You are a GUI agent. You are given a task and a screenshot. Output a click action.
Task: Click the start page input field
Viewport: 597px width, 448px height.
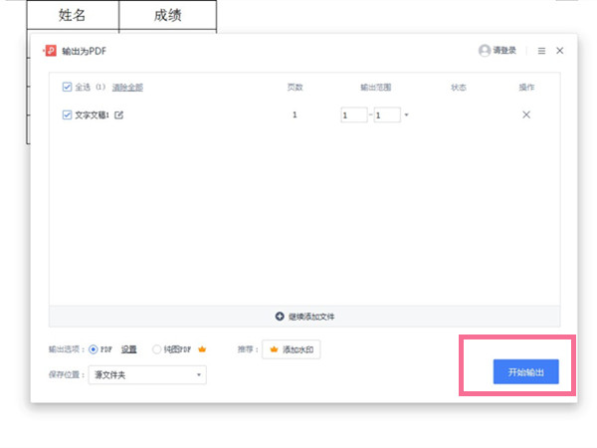pos(353,115)
